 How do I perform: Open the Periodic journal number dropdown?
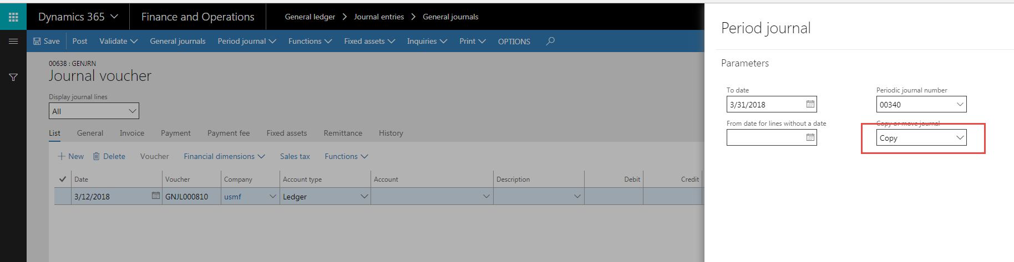point(960,105)
